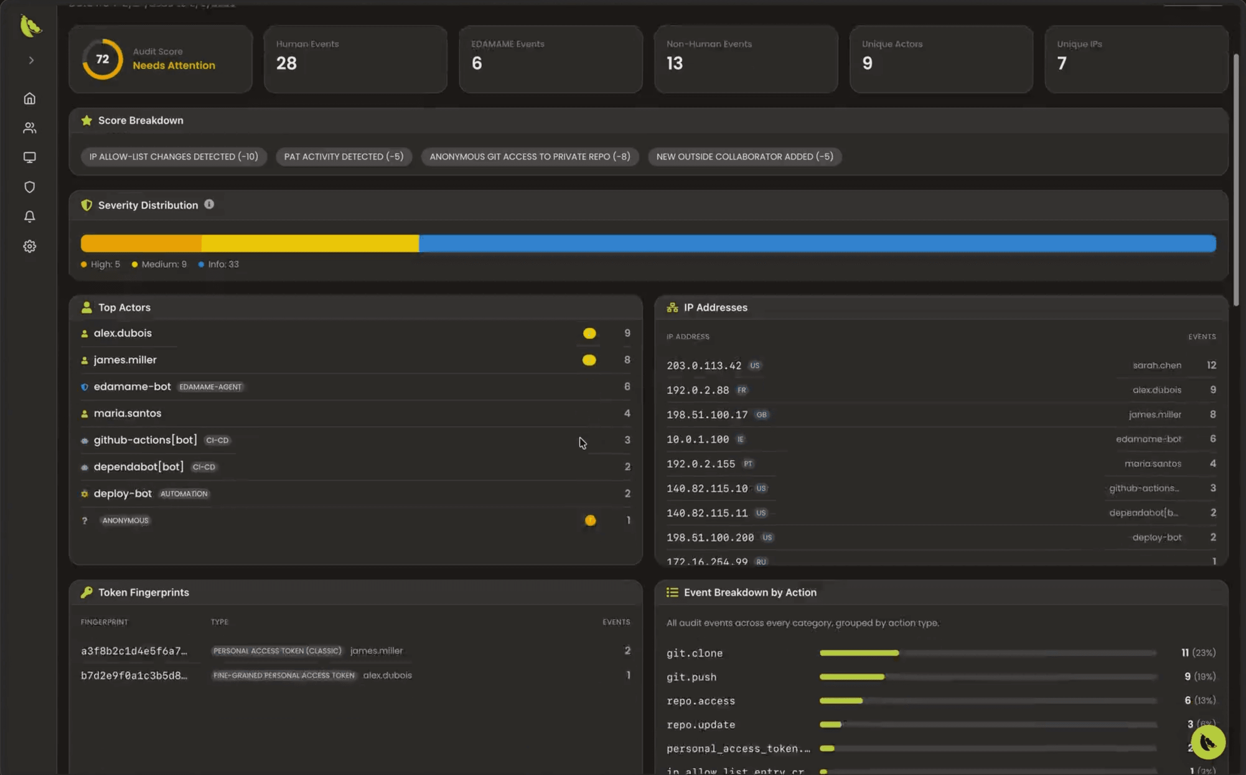Click the ANONYMOUS actor warning badge
Screen dimensions: 1246x775
pyautogui.click(x=590, y=520)
